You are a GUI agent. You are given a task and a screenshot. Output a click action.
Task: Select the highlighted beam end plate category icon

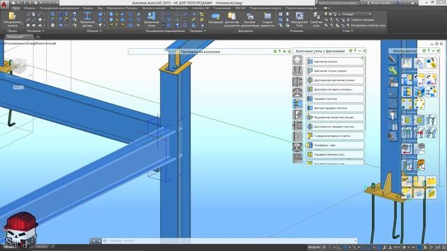pos(298,104)
